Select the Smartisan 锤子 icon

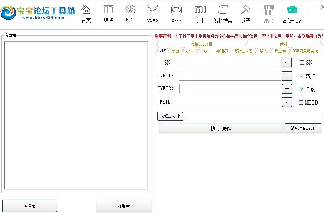[245, 13]
